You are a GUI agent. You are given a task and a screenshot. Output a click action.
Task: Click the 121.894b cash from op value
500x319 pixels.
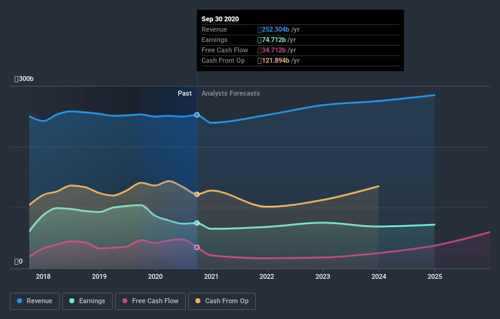click(x=273, y=60)
